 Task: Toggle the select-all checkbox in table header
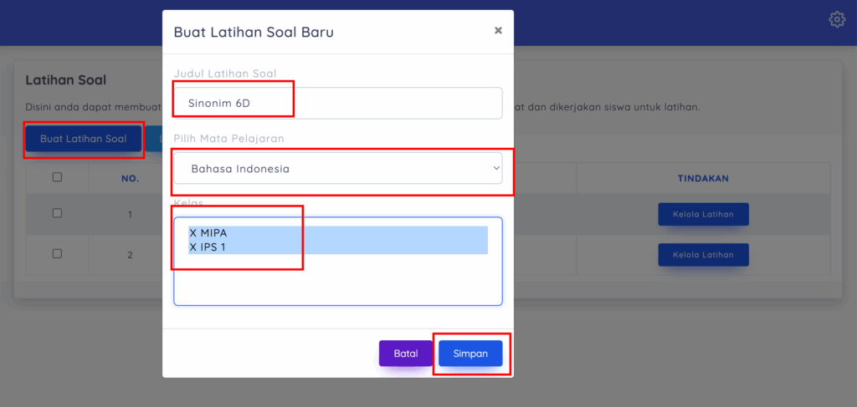[x=57, y=177]
